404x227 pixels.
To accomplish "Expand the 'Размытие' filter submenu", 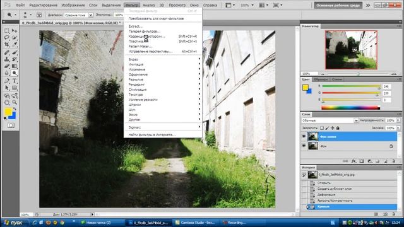I will 163,79.
